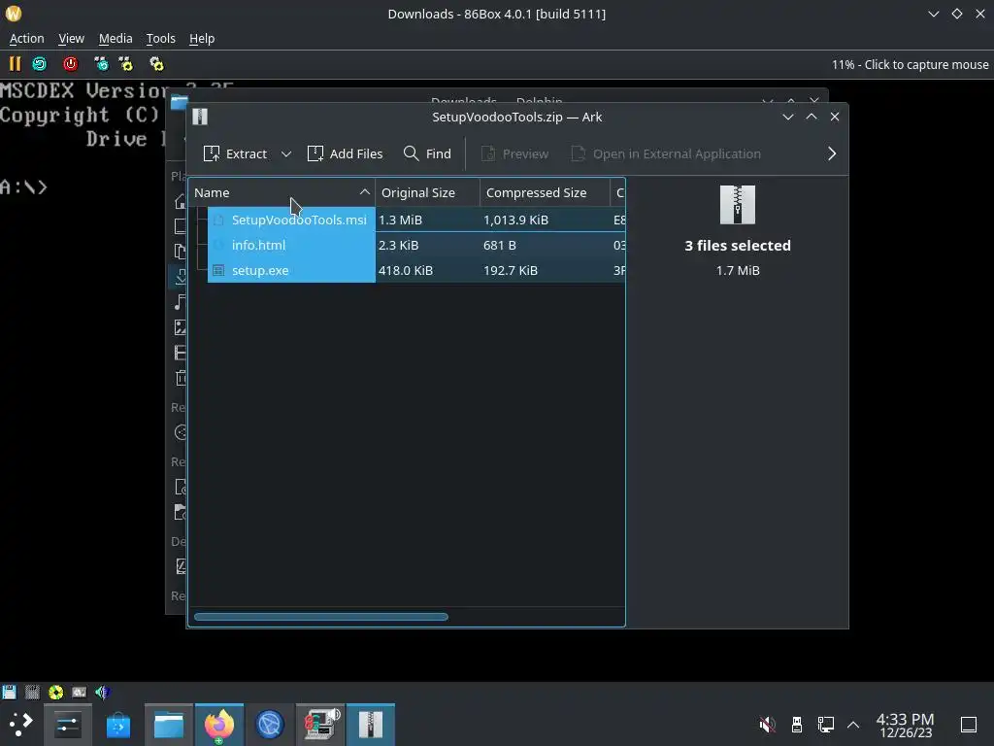Viewport: 994px width, 746px height.
Task: Click Dolphin Music place icon behind Ark
Action: [180, 303]
